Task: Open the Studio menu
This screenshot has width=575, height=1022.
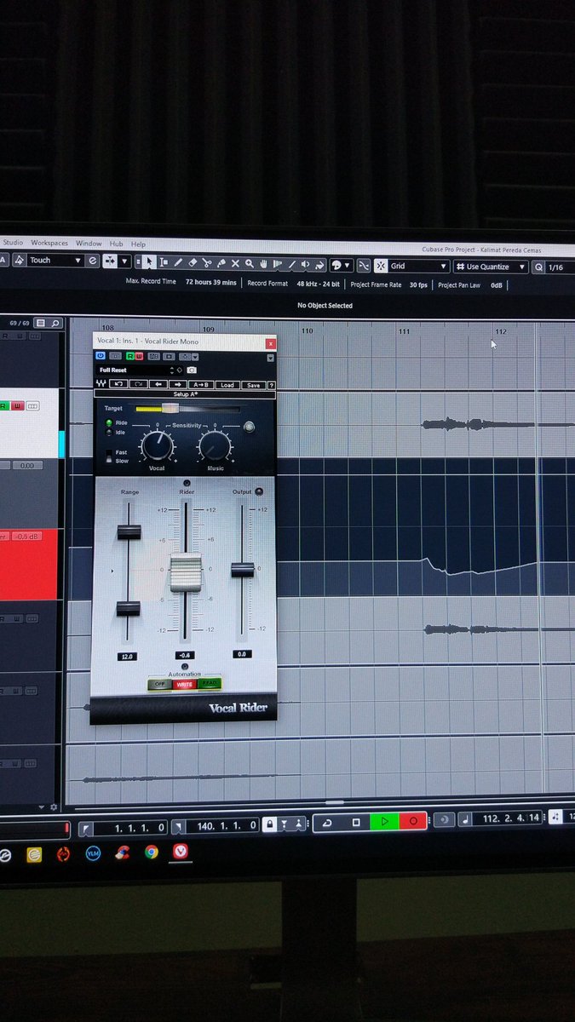Action: click(x=13, y=244)
